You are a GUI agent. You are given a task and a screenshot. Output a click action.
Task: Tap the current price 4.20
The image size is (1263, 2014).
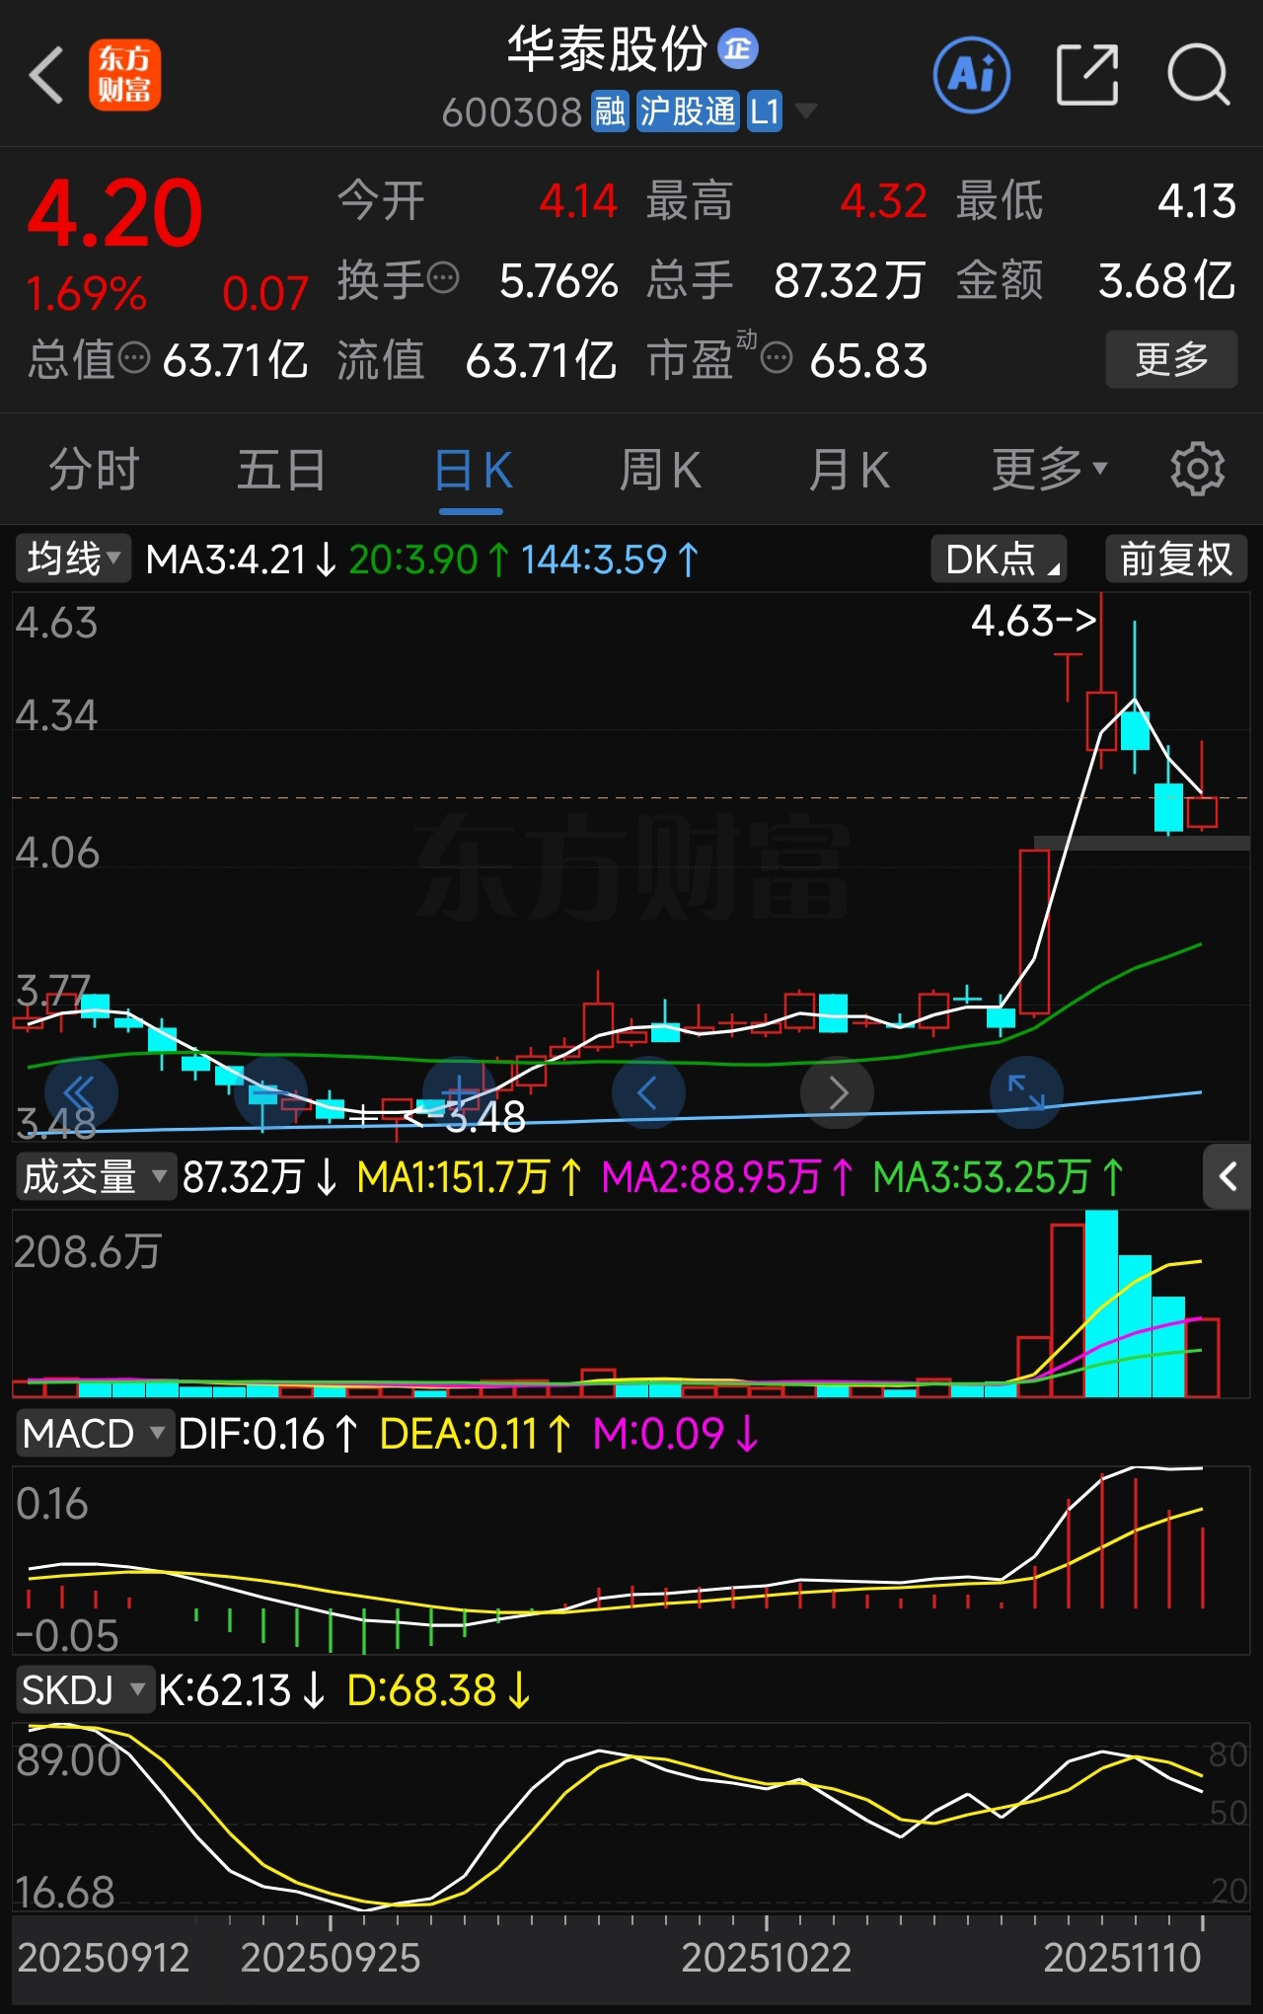coord(115,214)
